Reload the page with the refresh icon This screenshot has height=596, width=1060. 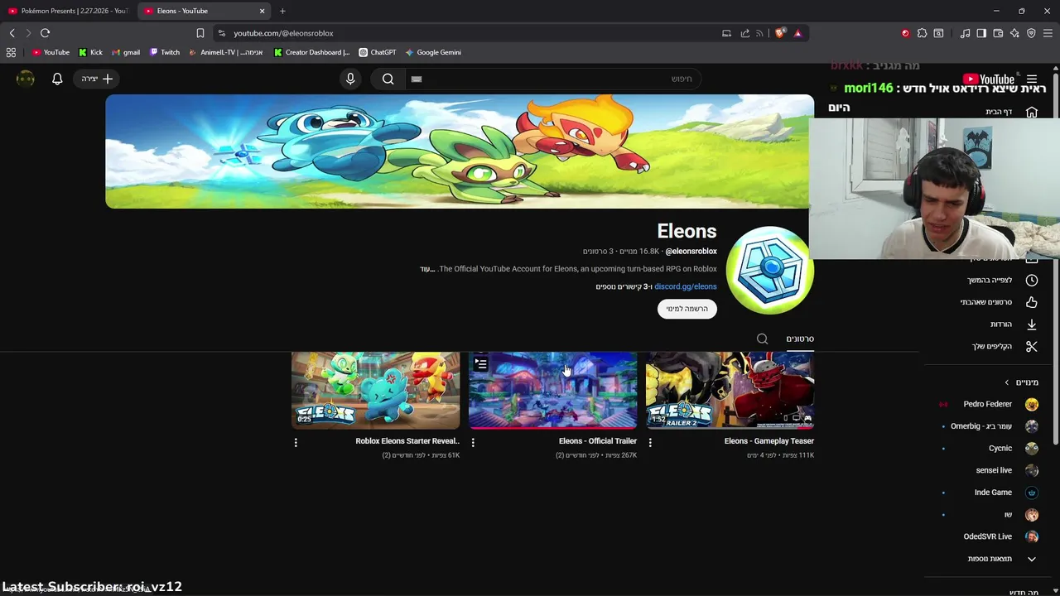coord(45,33)
